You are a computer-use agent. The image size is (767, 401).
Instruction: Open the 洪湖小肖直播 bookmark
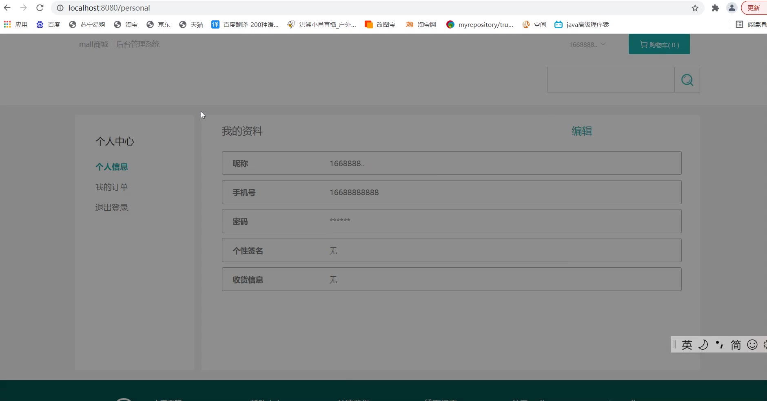point(321,24)
